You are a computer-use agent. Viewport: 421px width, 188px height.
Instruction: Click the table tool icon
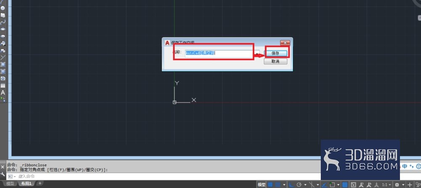[3, 86]
